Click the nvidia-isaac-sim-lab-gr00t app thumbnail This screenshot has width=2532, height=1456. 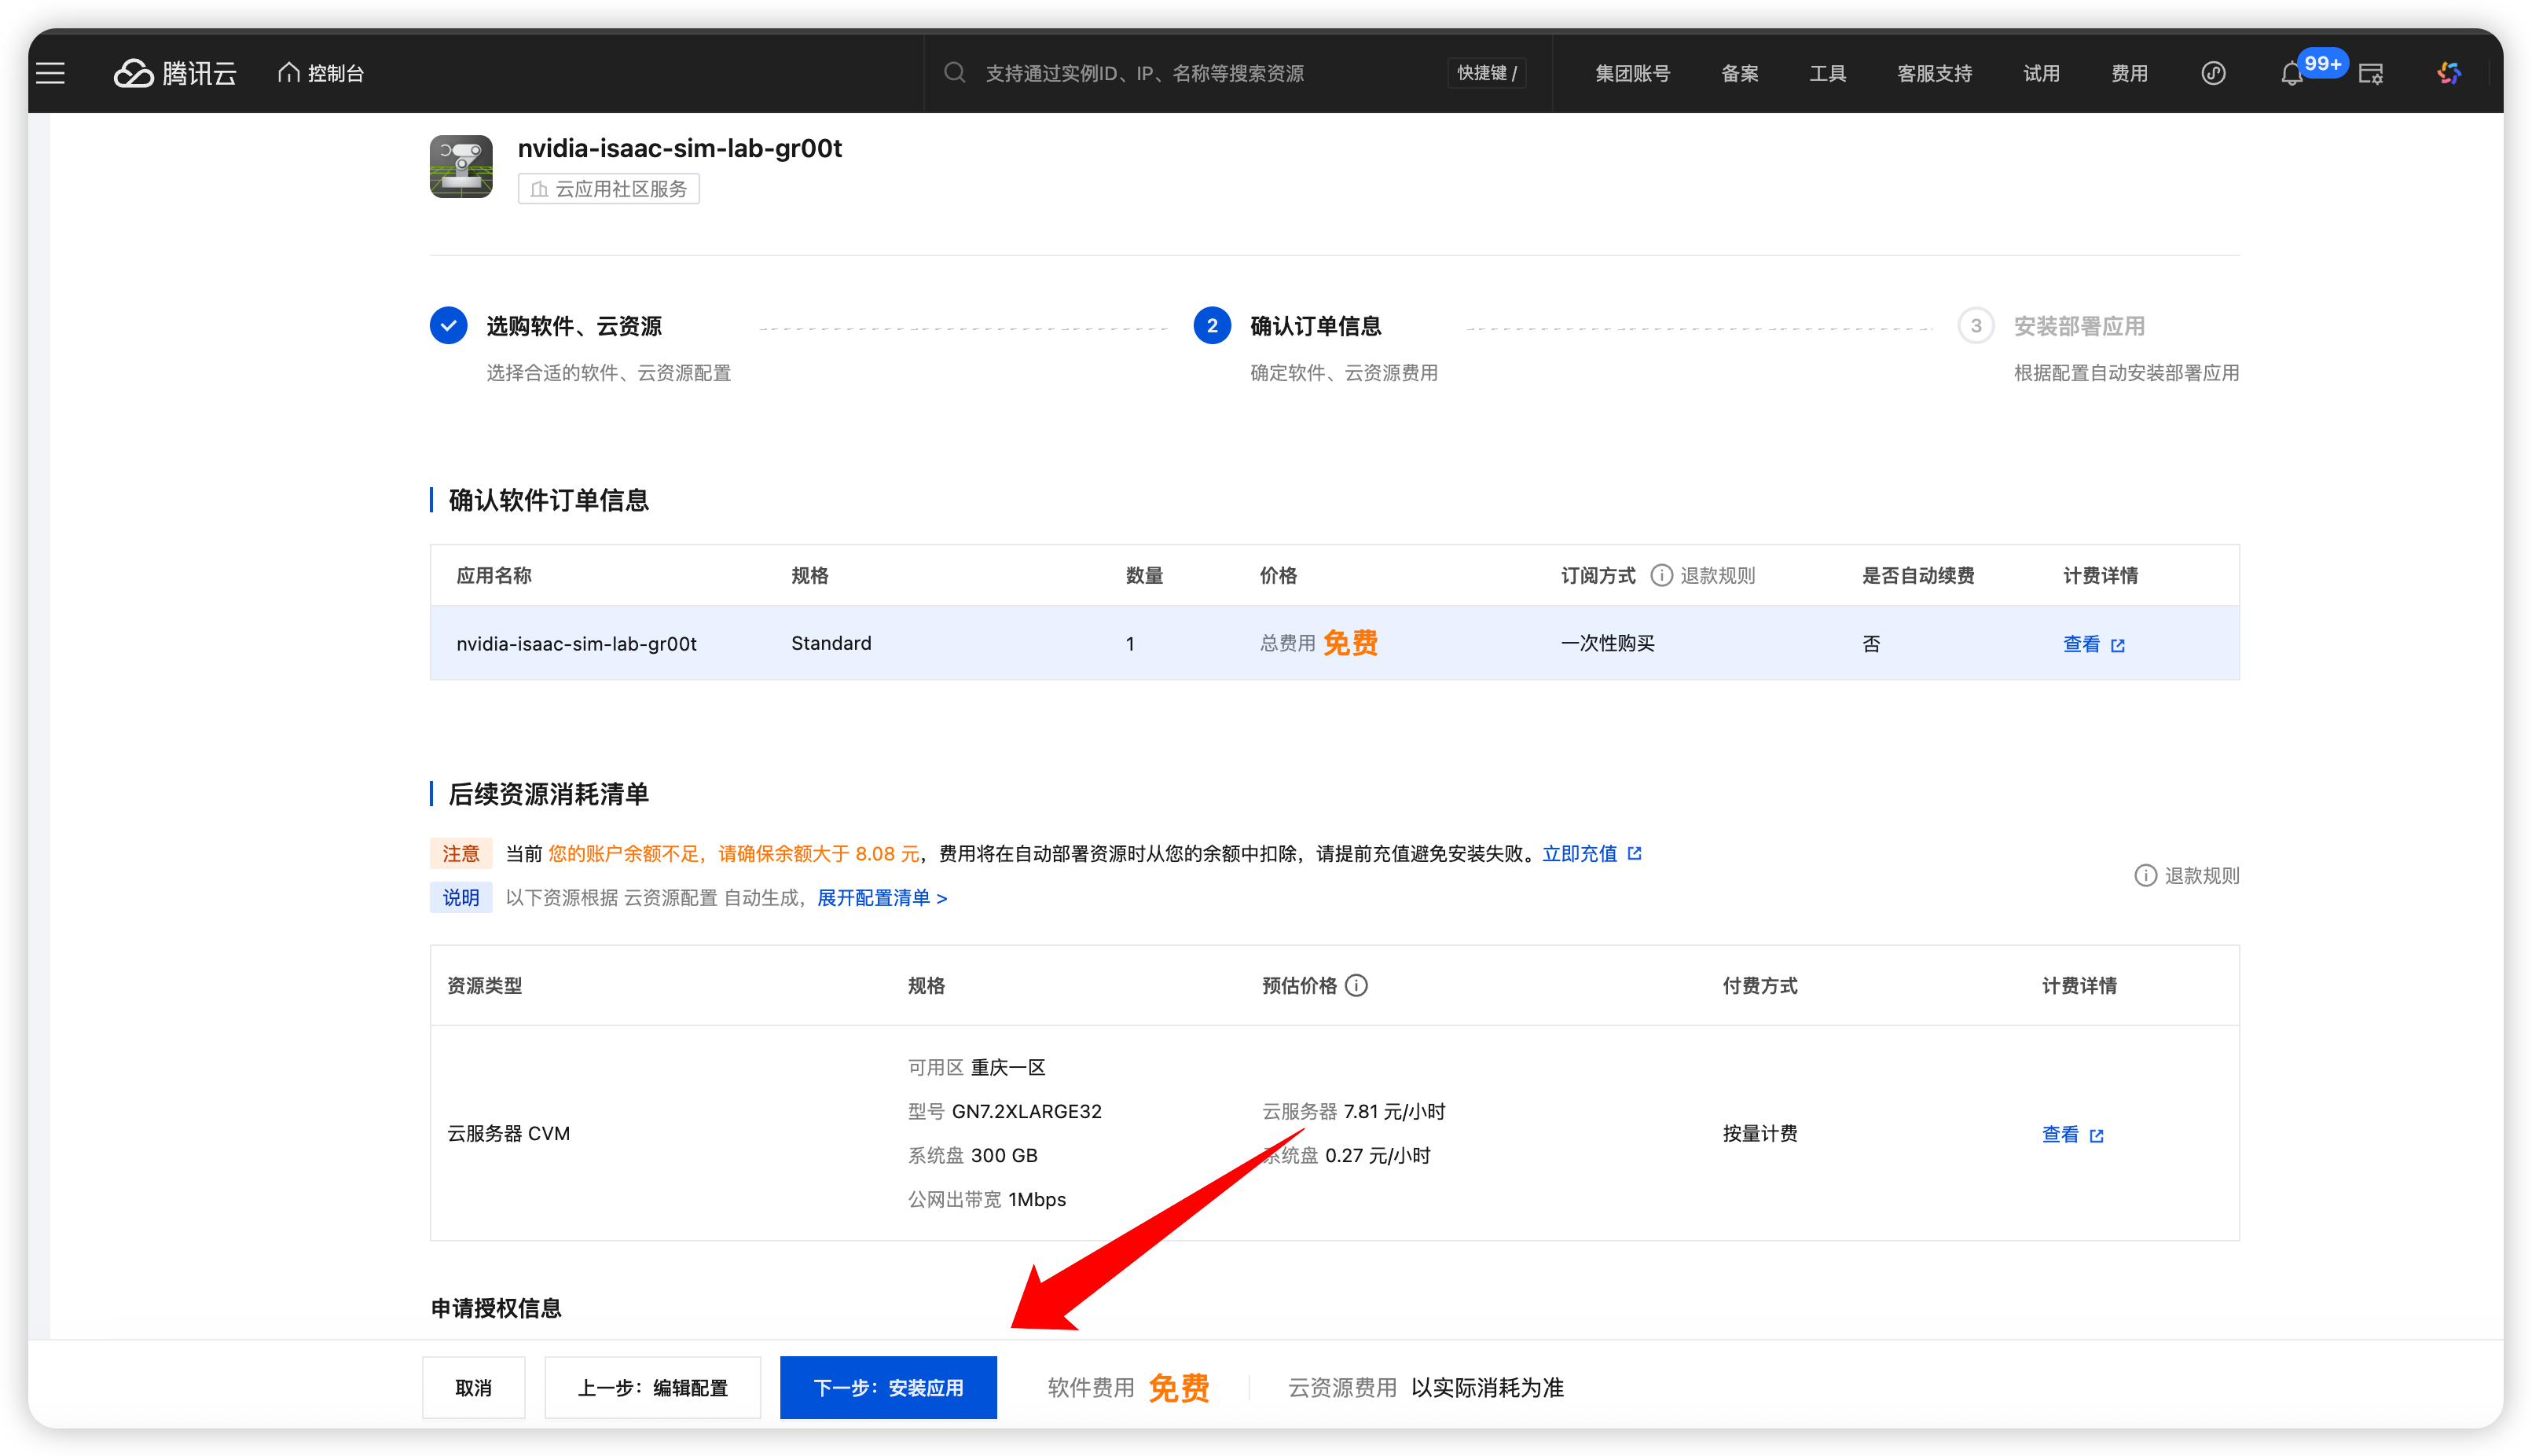click(x=461, y=166)
